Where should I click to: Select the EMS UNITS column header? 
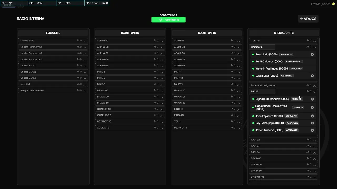pos(53,33)
